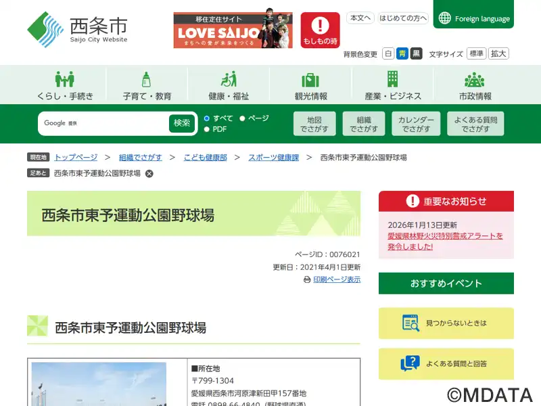Open the 観光情報 camera icon
This screenshot has height=406, width=541.
tap(310, 80)
